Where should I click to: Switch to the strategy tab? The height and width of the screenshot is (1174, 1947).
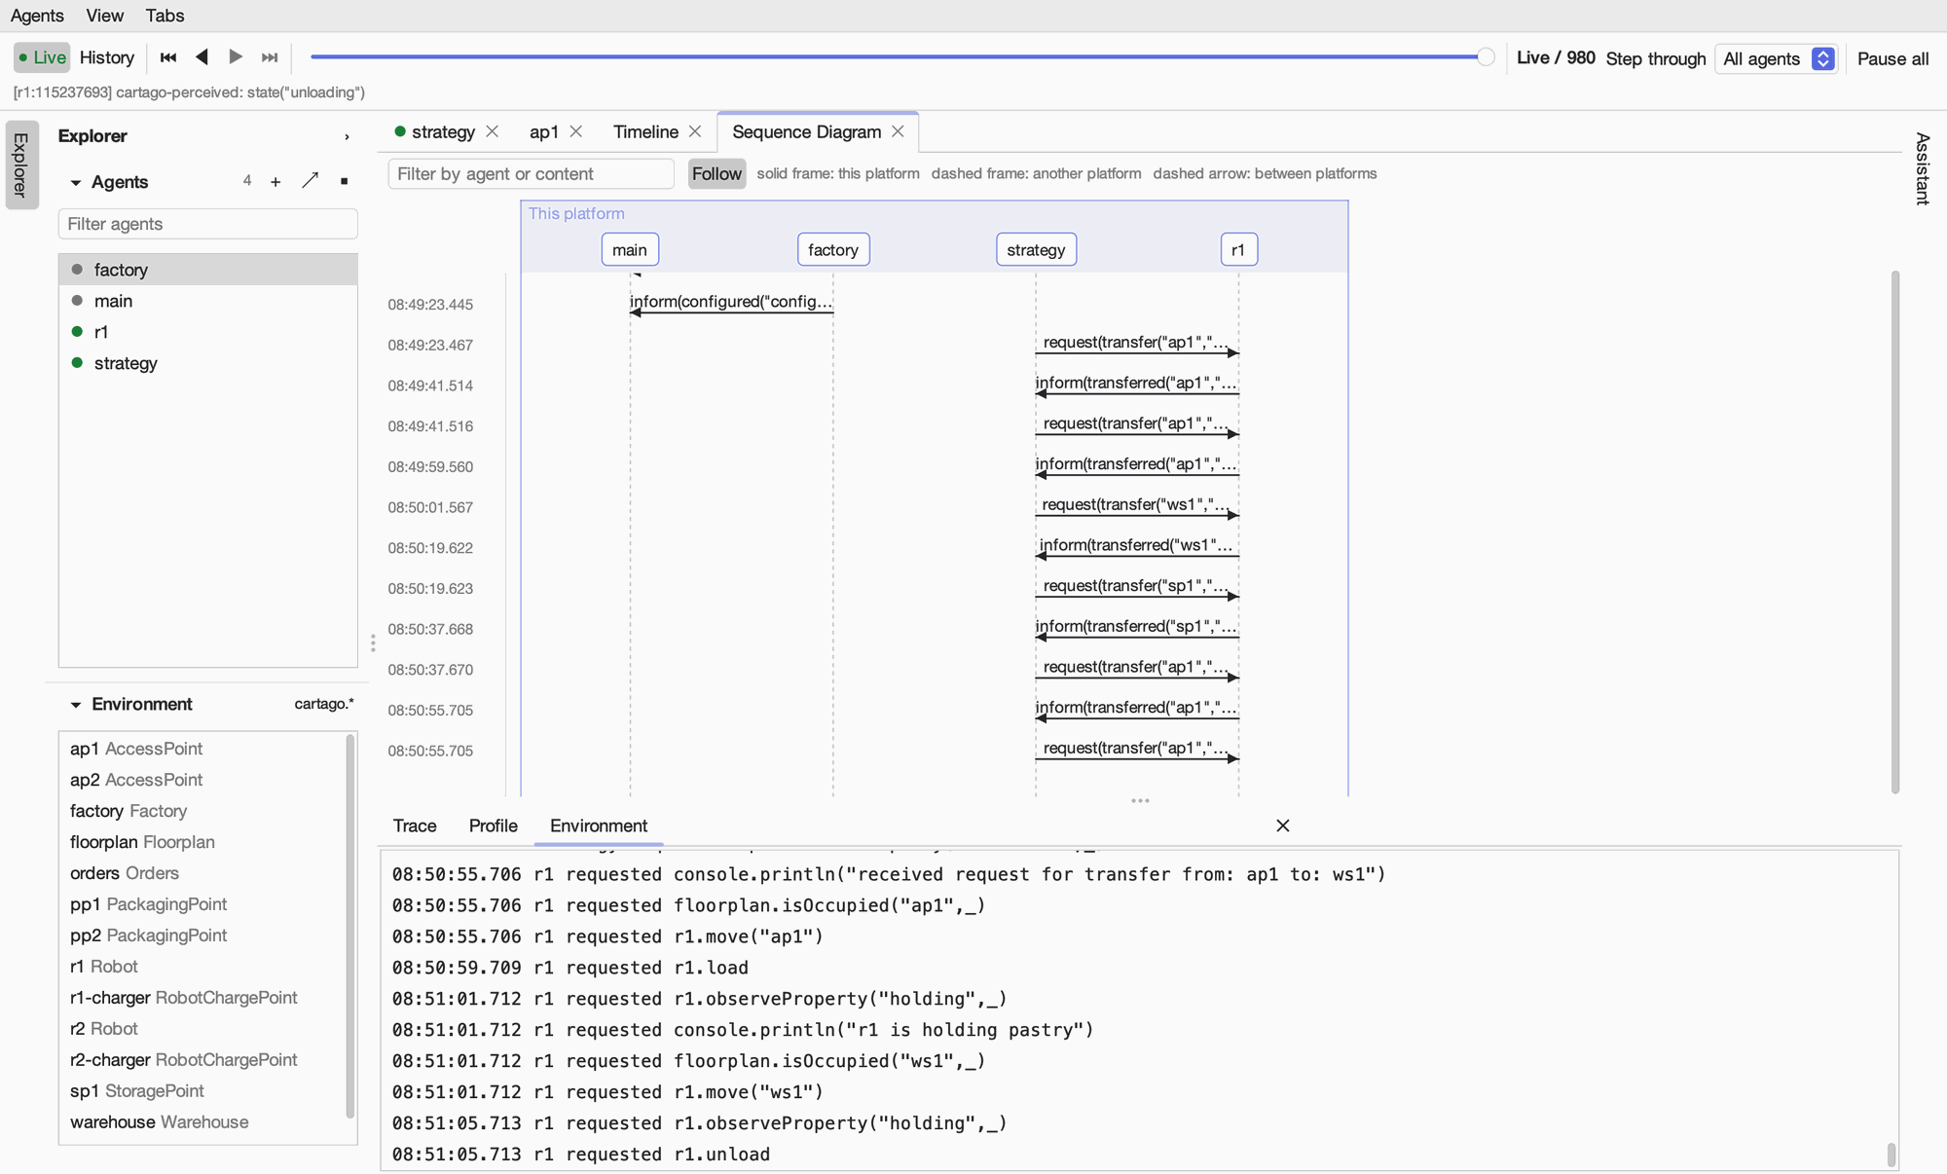(443, 131)
